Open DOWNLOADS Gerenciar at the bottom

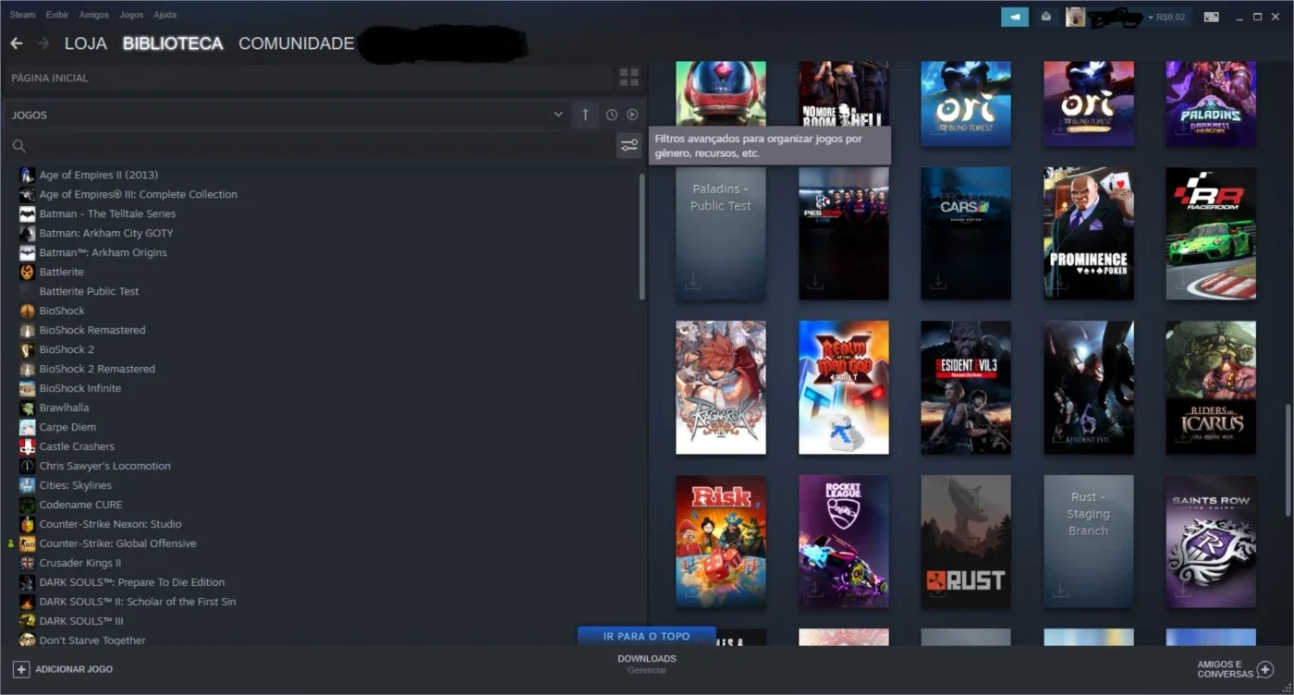[x=647, y=664]
